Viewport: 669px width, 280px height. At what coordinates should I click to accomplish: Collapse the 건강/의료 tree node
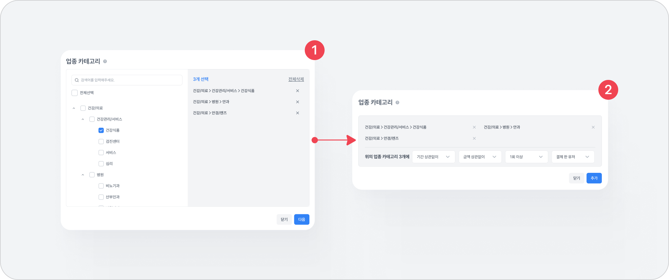pyautogui.click(x=74, y=108)
